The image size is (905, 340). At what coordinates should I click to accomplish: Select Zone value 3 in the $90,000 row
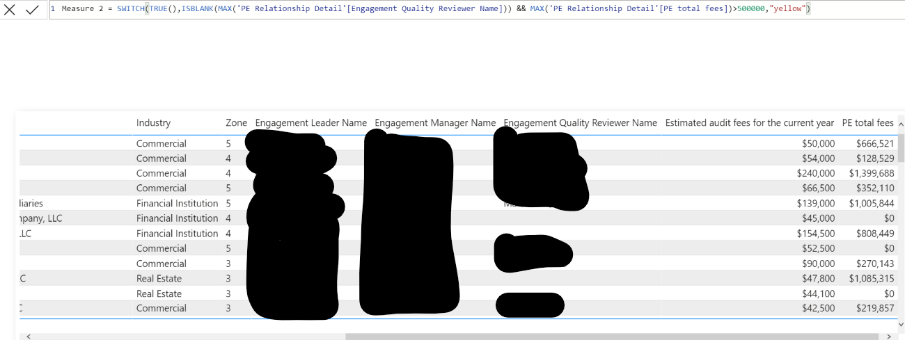pyautogui.click(x=228, y=264)
